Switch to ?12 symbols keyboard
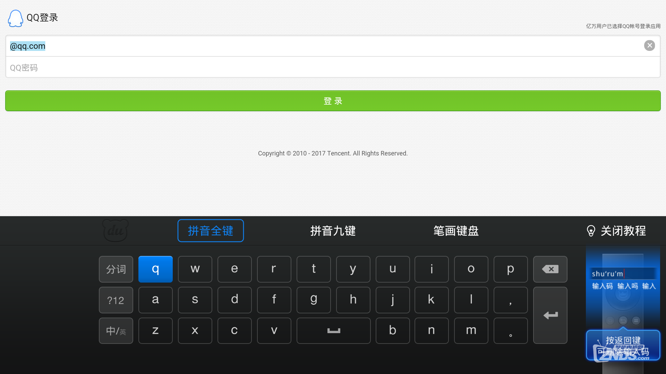Screen dimensions: 666x374 pyautogui.click(x=116, y=300)
